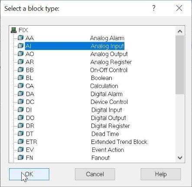Click the BB On-Off Control block icon

click(x=20, y=70)
